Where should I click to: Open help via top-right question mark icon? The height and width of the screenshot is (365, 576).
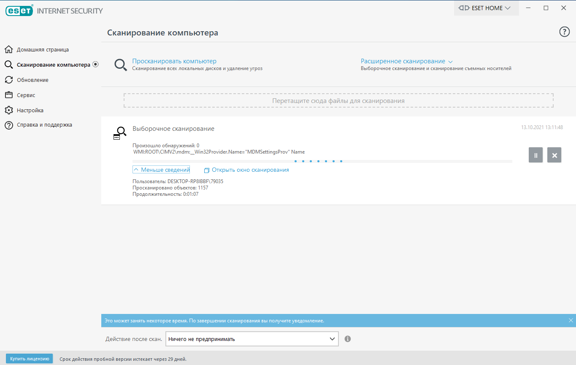coord(564,32)
